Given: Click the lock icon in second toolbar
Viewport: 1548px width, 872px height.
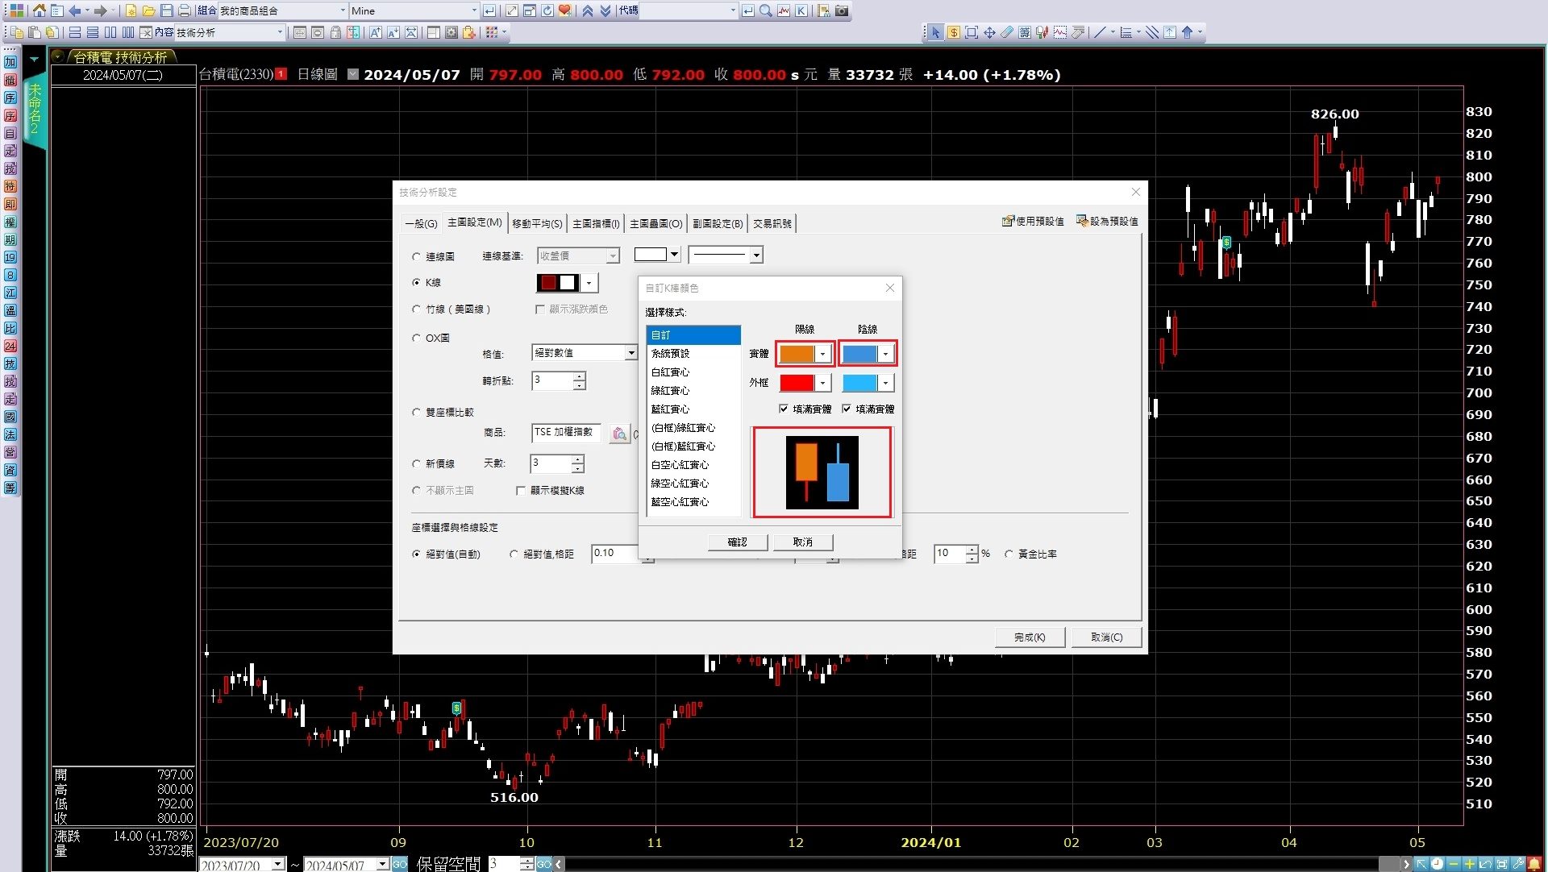Looking at the screenshot, I should tap(335, 32).
